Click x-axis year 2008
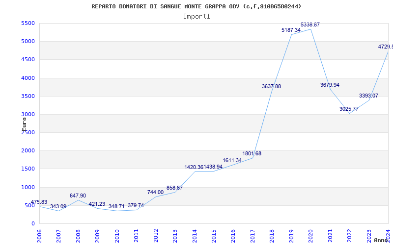Screen dimensions: 393x245 [78, 236]
